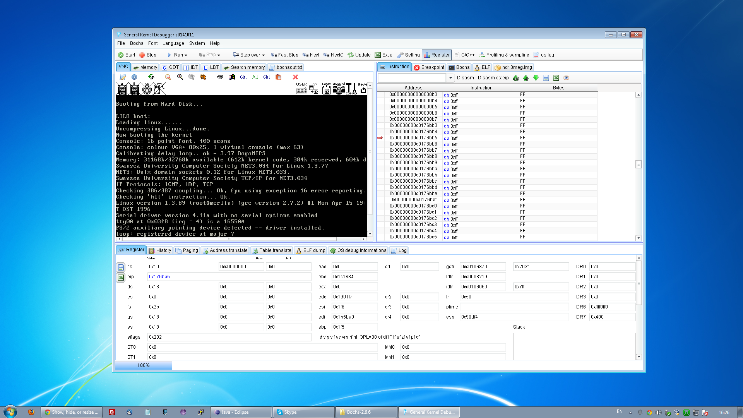Open the Language menu
This screenshot has height=418, width=743.
173,43
